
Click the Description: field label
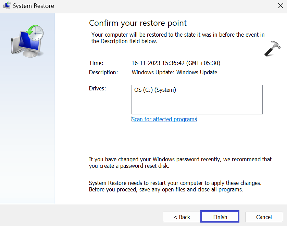(103, 72)
